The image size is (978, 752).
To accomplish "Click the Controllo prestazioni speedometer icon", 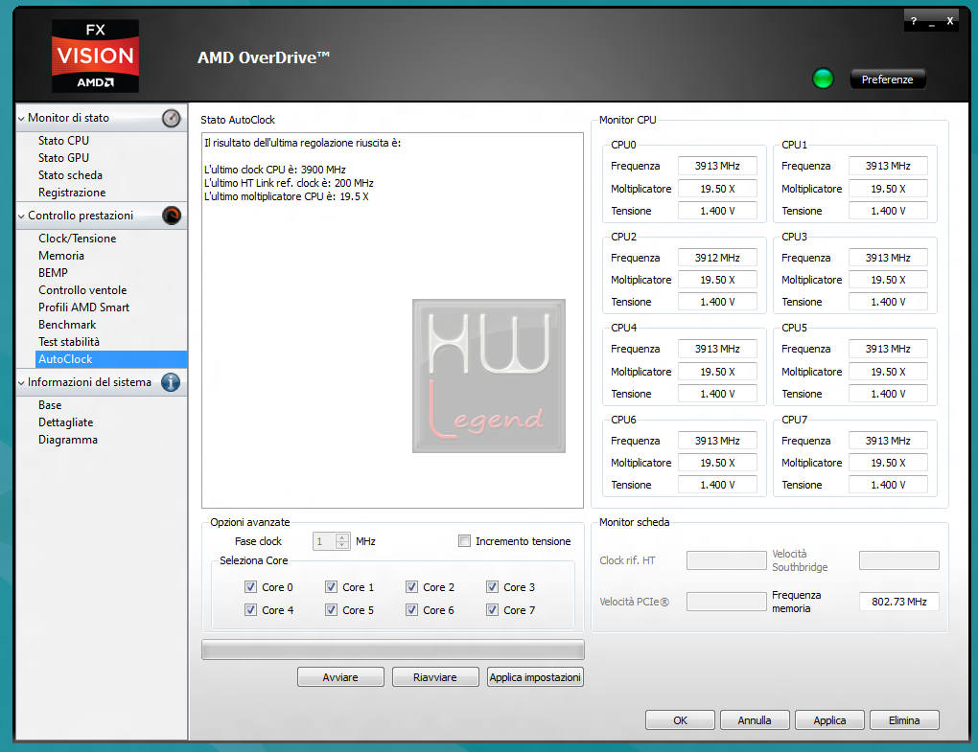I will coord(171,216).
